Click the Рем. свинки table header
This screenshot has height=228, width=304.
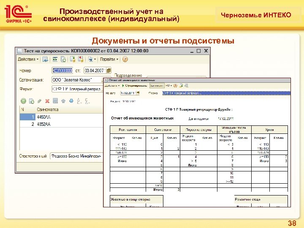[128, 130]
